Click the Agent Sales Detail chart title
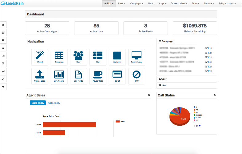Screen dimensions: 242x154 click(51, 116)
